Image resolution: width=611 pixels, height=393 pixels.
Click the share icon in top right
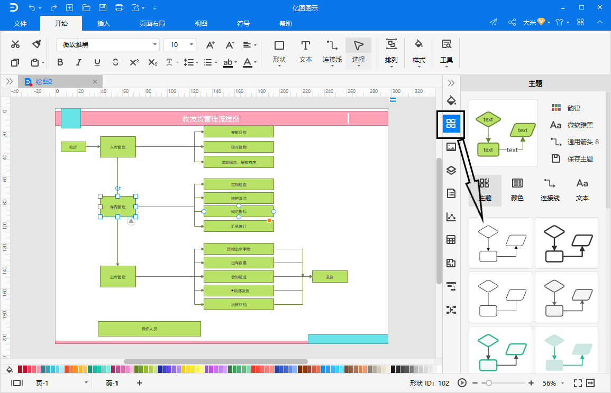pos(512,22)
